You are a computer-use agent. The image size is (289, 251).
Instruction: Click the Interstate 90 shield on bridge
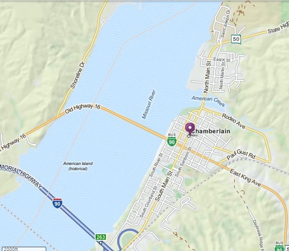tap(57, 203)
